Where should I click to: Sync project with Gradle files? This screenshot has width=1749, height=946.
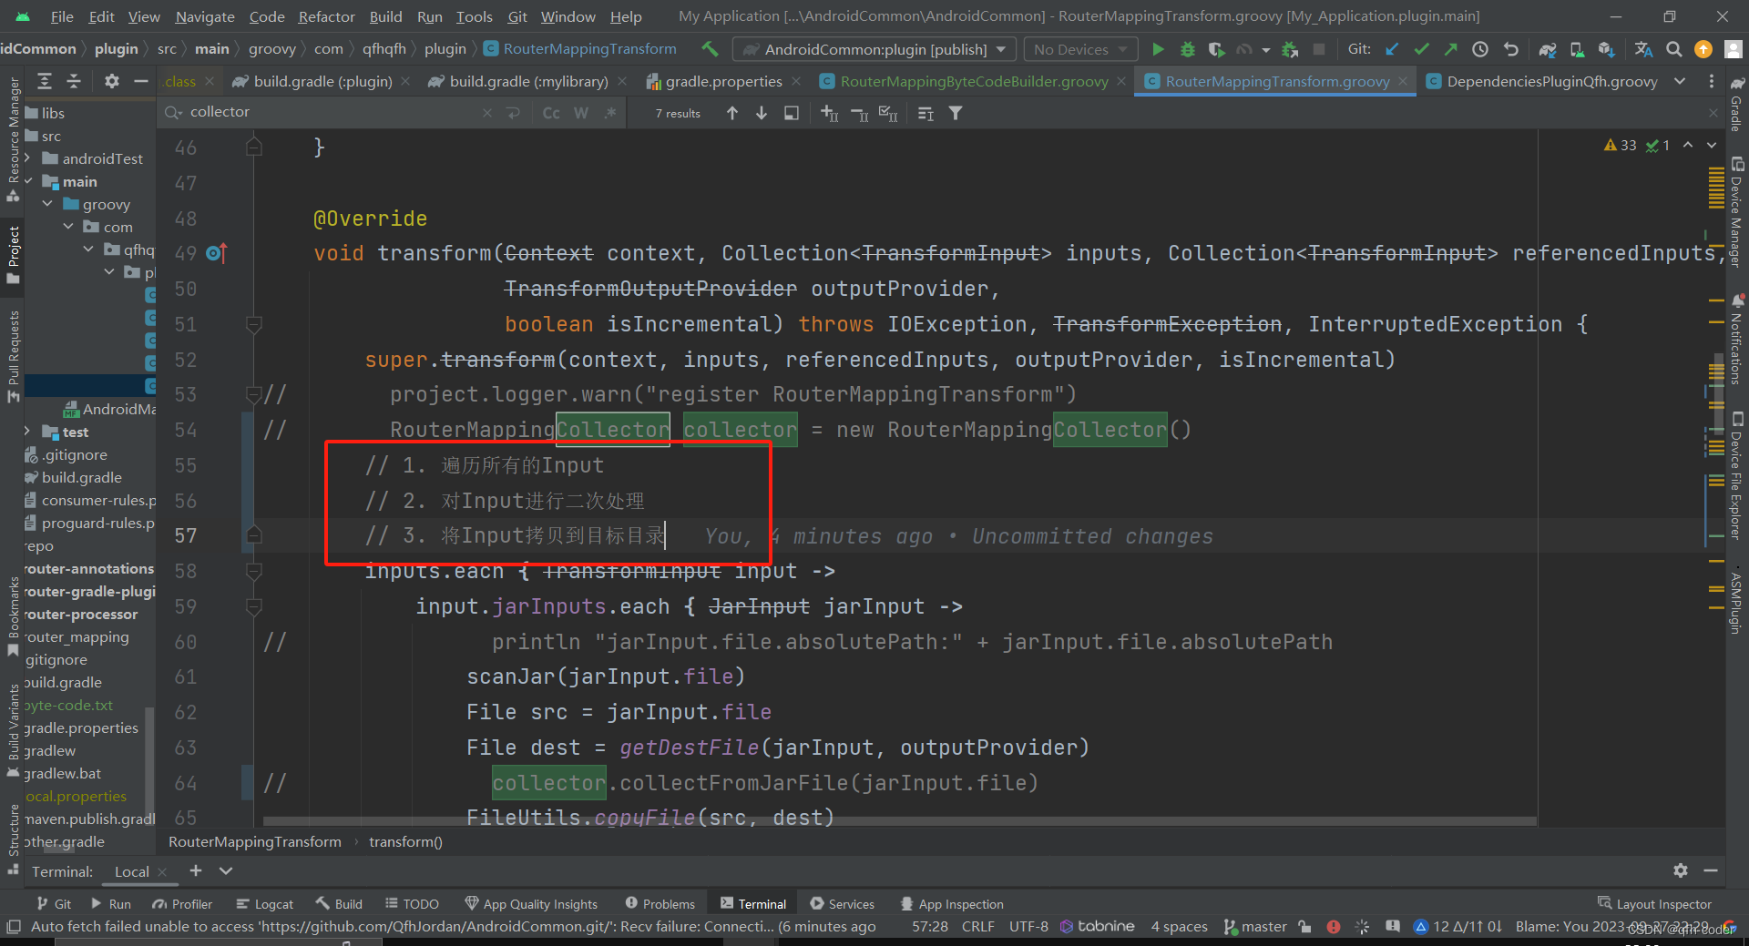coord(1548,49)
